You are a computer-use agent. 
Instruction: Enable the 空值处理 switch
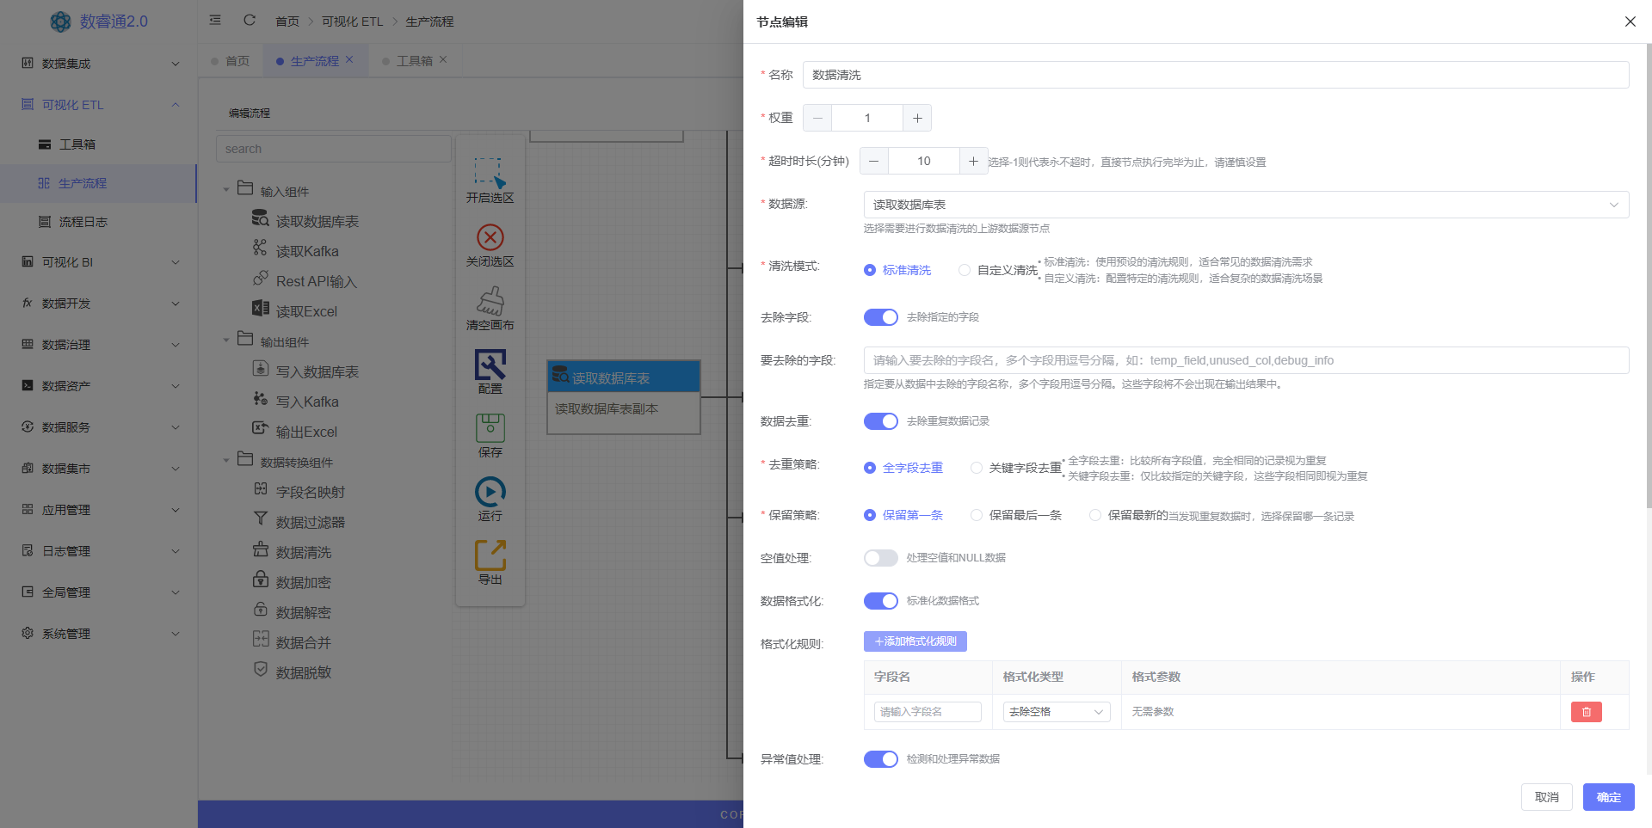coord(880,558)
